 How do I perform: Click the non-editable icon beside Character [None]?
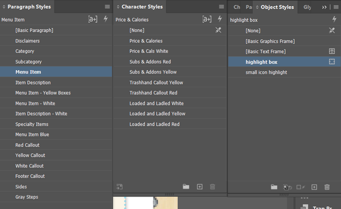click(218, 30)
